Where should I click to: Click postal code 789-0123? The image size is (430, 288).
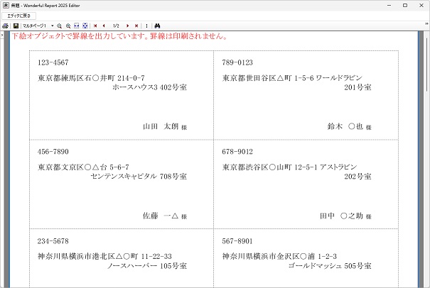click(x=237, y=62)
